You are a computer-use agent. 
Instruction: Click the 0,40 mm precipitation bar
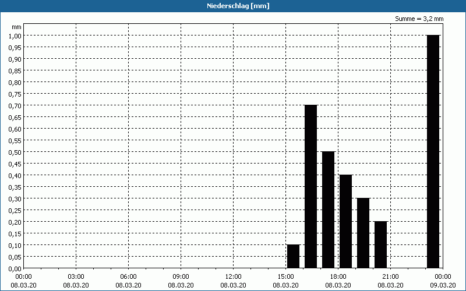point(345,222)
